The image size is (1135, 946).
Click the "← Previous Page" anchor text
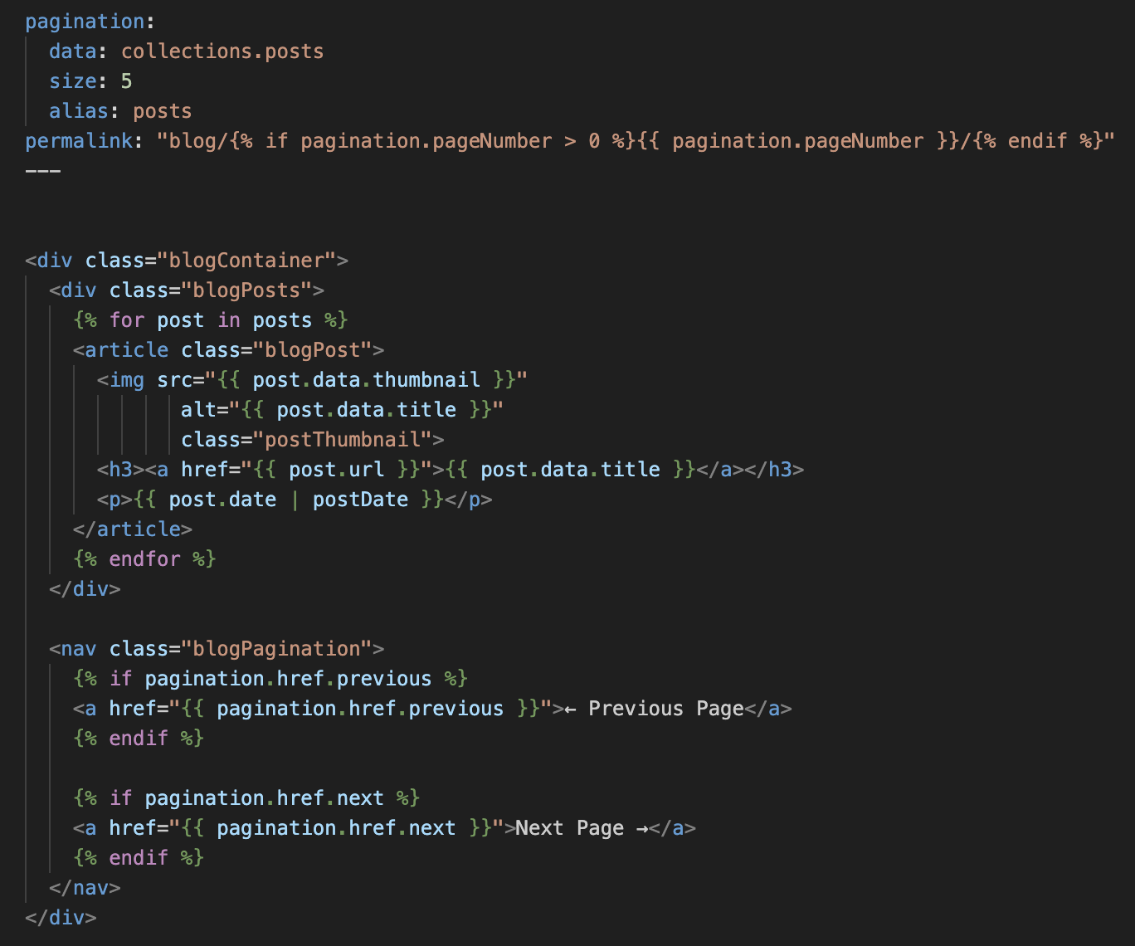tap(654, 709)
